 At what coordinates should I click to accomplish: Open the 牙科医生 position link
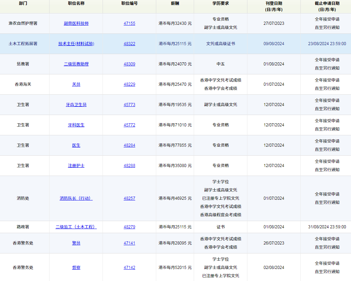[76, 125]
